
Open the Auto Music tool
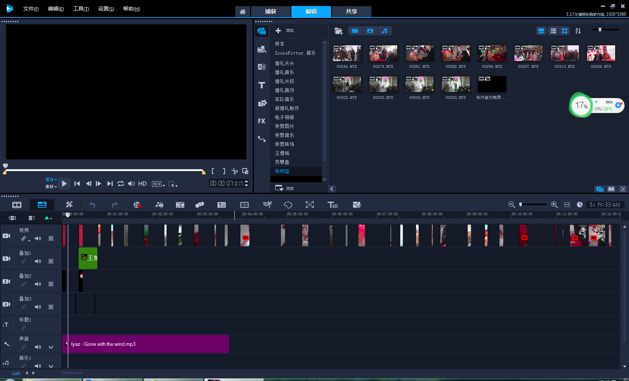click(x=180, y=205)
